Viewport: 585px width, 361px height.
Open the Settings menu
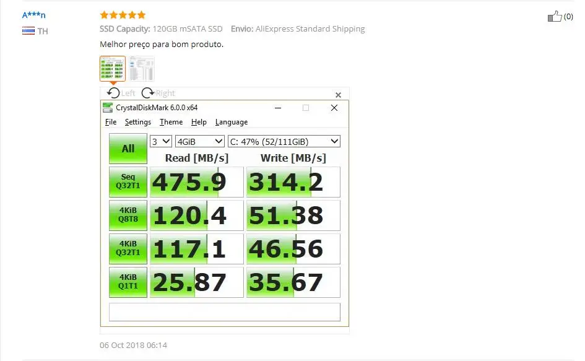pos(138,122)
